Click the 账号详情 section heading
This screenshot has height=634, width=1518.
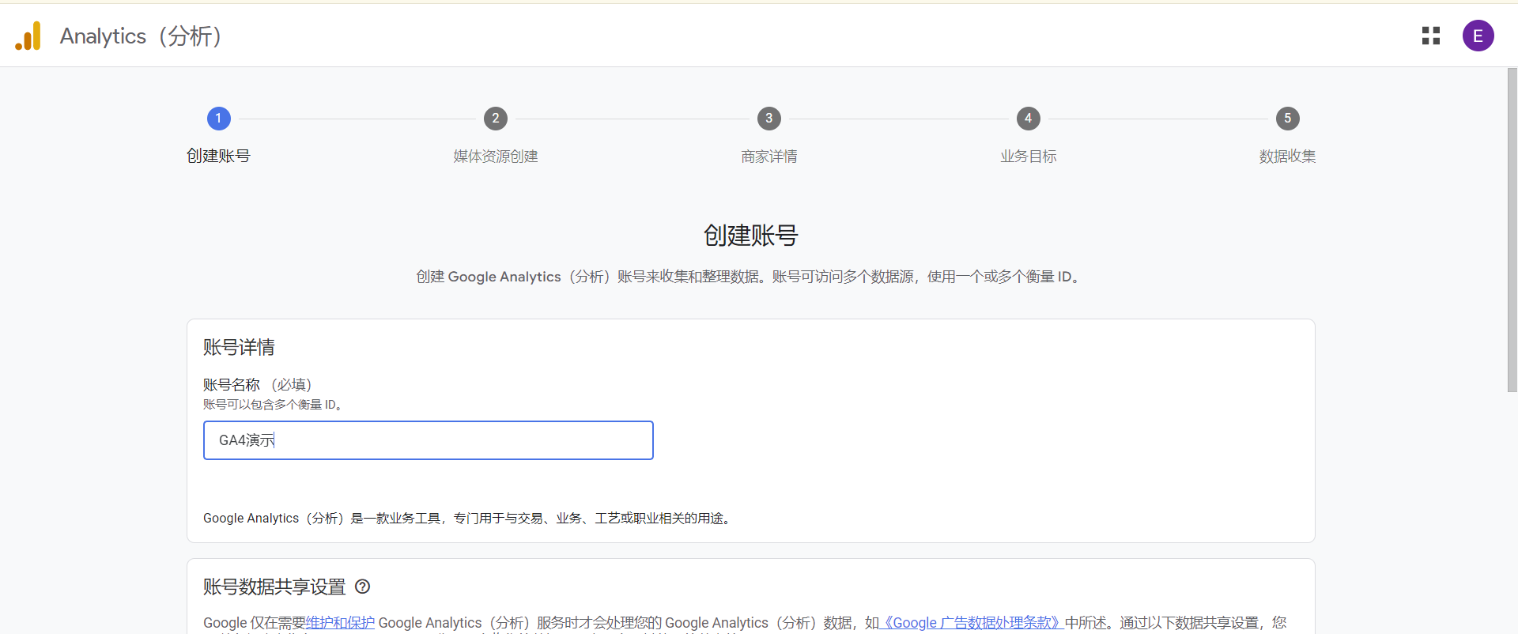point(239,347)
